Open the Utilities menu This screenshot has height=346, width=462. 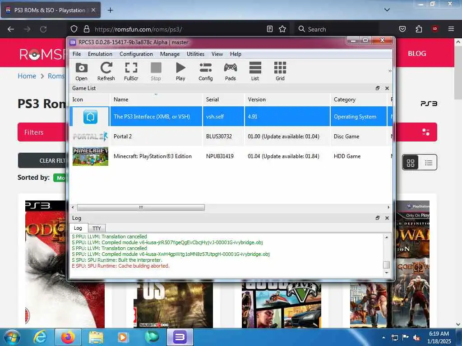[x=195, y=54]
